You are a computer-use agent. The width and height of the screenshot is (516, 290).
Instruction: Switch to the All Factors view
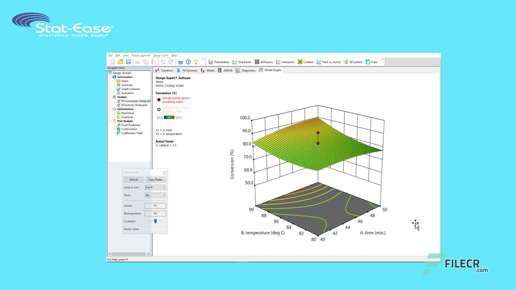(x=264, y=62)
